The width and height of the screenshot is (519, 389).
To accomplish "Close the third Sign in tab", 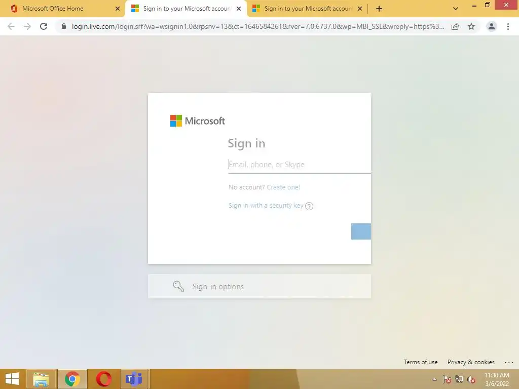I will (360, 9).
